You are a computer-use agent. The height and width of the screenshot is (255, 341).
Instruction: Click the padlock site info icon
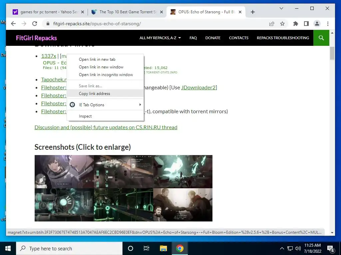point(48,24)
